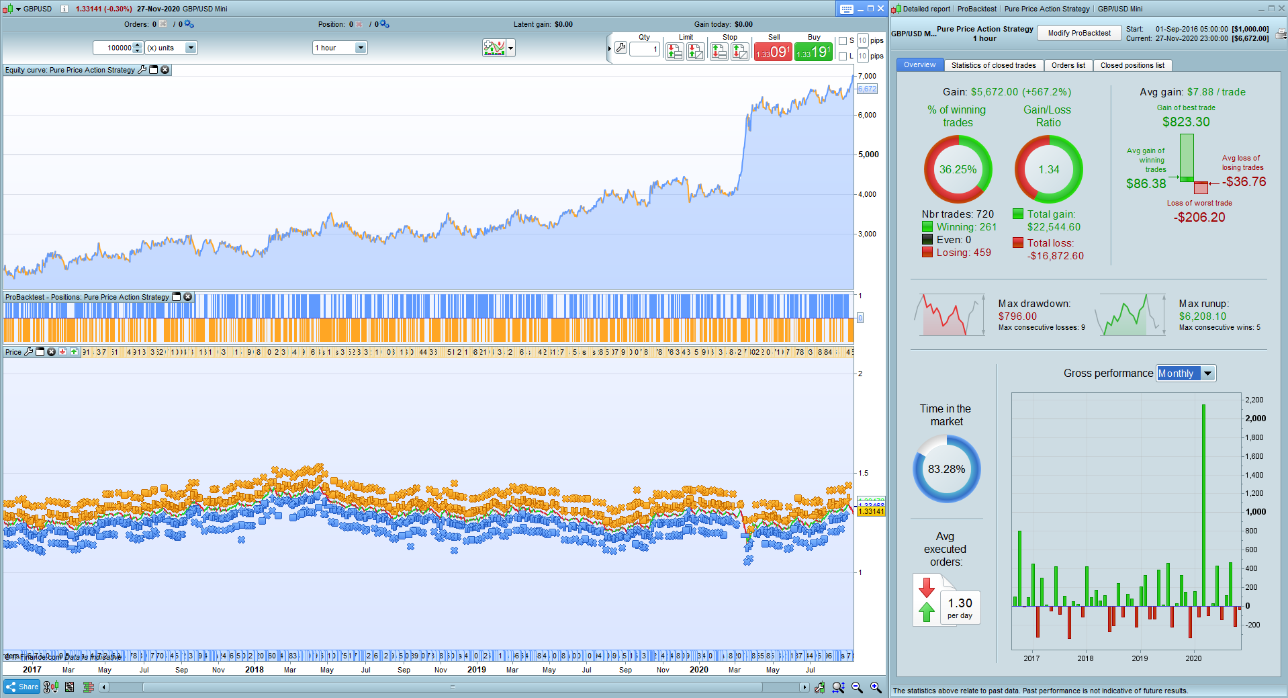Select the Limit order with attached stop icon
The image size is (1288, 698).
[676, 49]
